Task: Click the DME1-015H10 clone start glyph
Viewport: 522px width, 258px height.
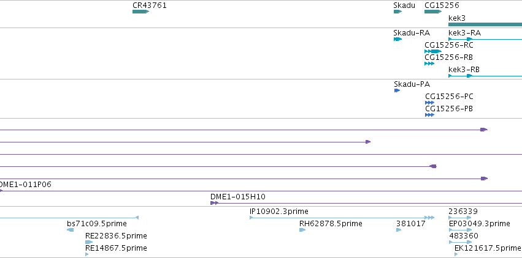Action: point(215,203)
